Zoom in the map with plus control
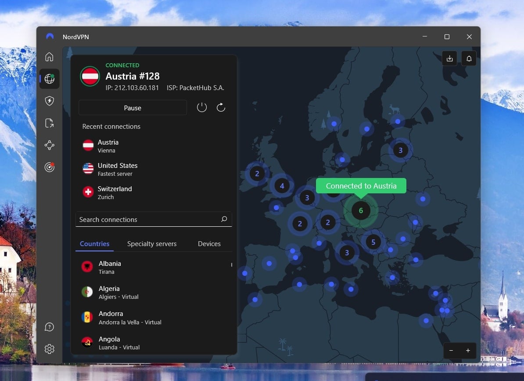 [x=469, y=351]
